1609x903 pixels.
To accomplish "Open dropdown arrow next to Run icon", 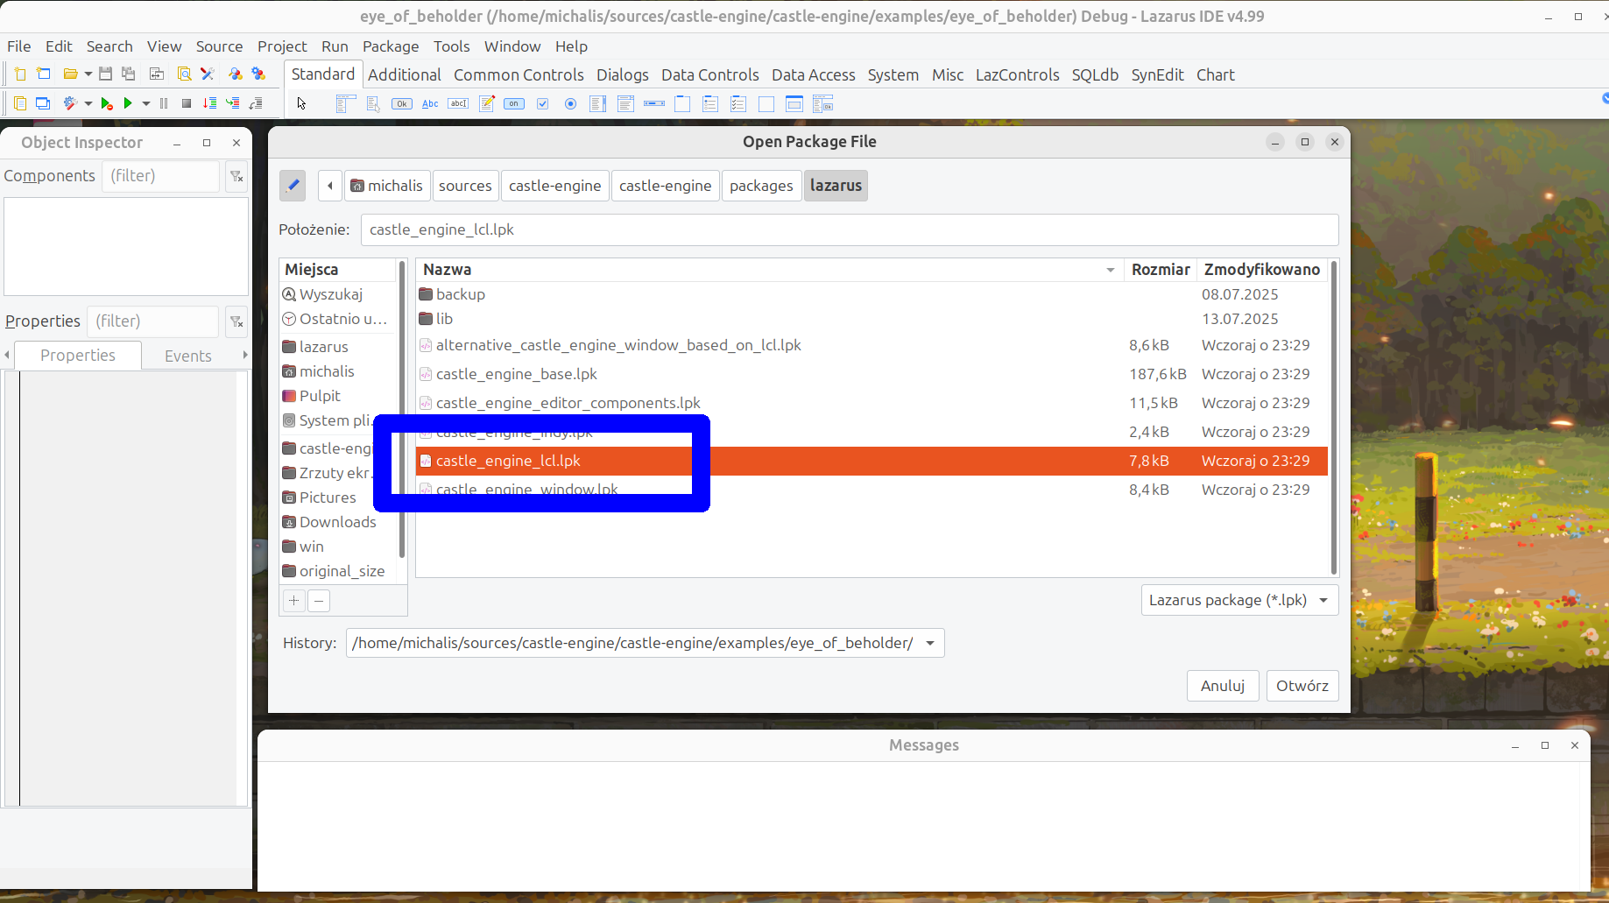I will [146, 103].
